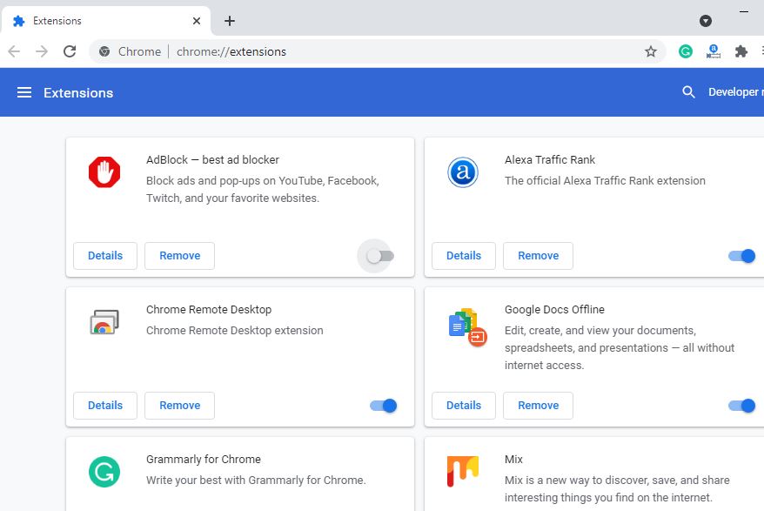
Task: Enable the AdBlock extension toggle
Action: click(380, 256)
